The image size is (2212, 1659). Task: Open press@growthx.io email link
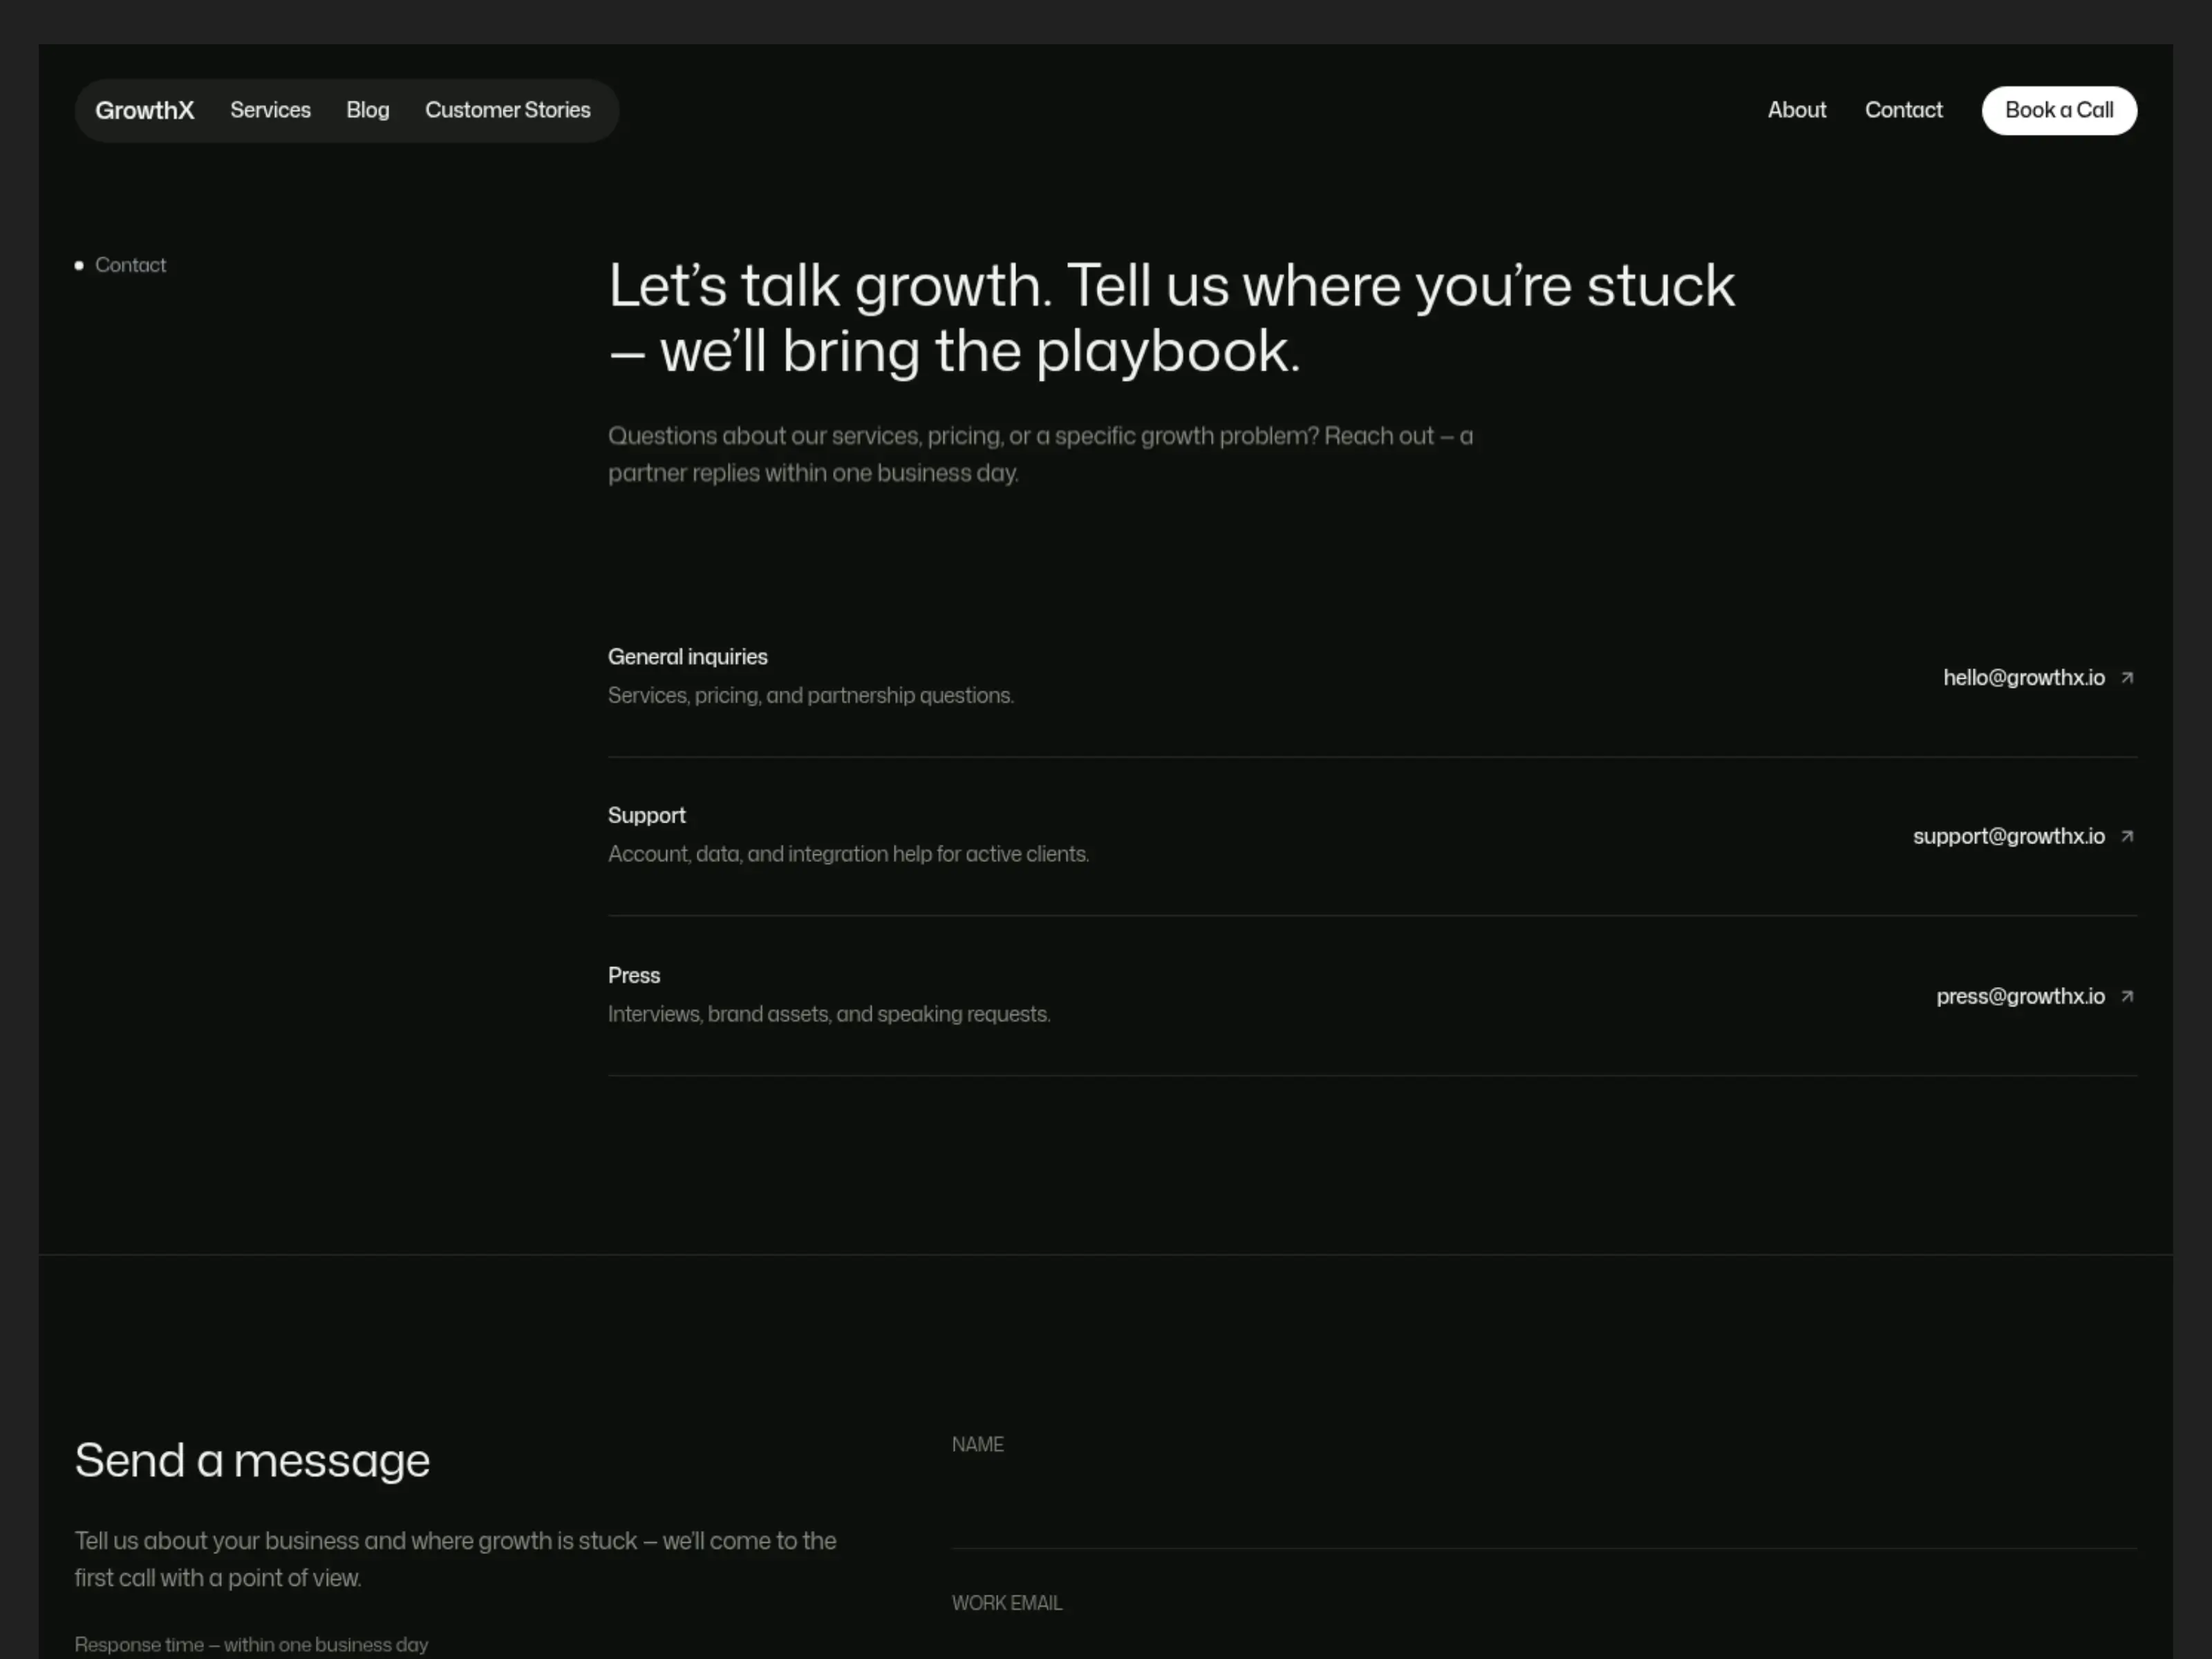click(2020, 997)
